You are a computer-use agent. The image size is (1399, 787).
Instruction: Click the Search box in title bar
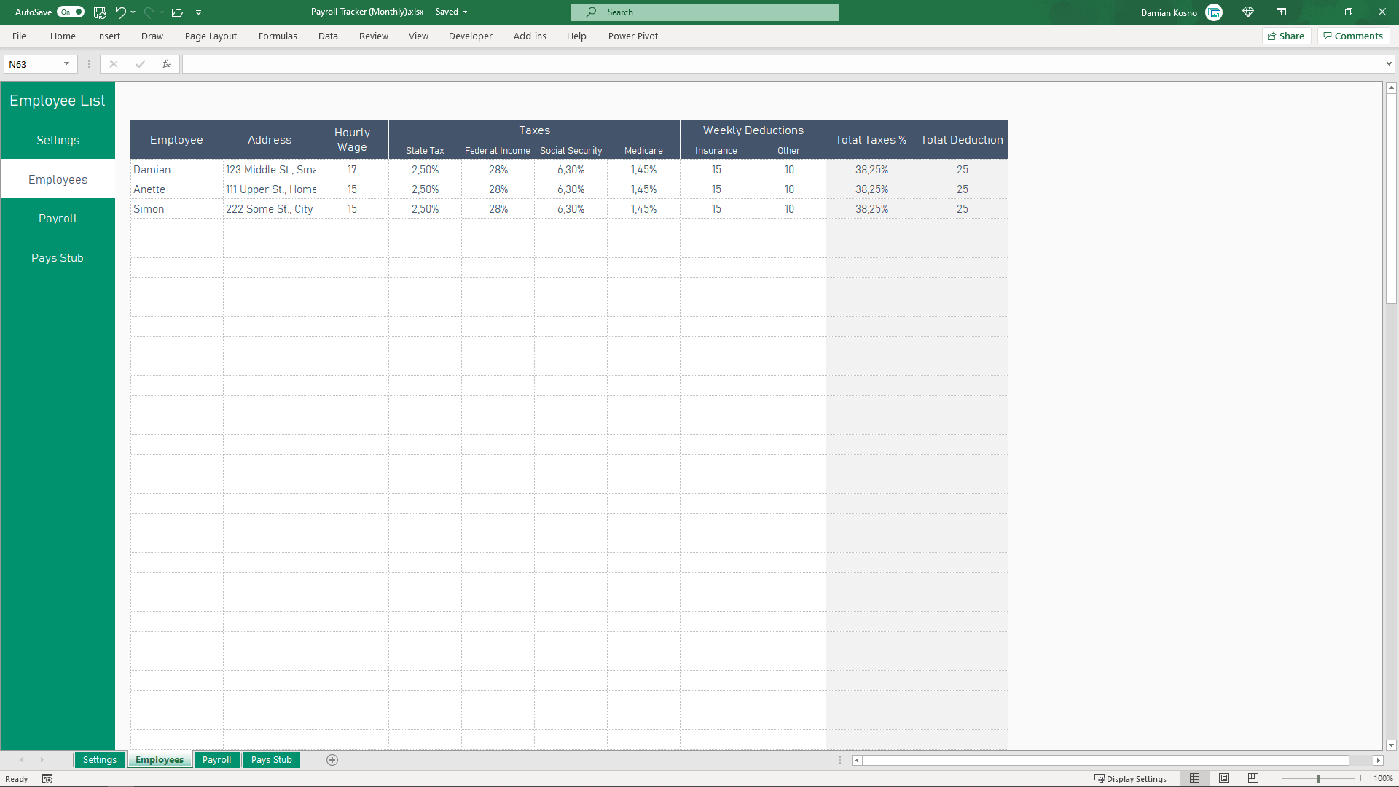pyautogui.click(x=705, y=12)
